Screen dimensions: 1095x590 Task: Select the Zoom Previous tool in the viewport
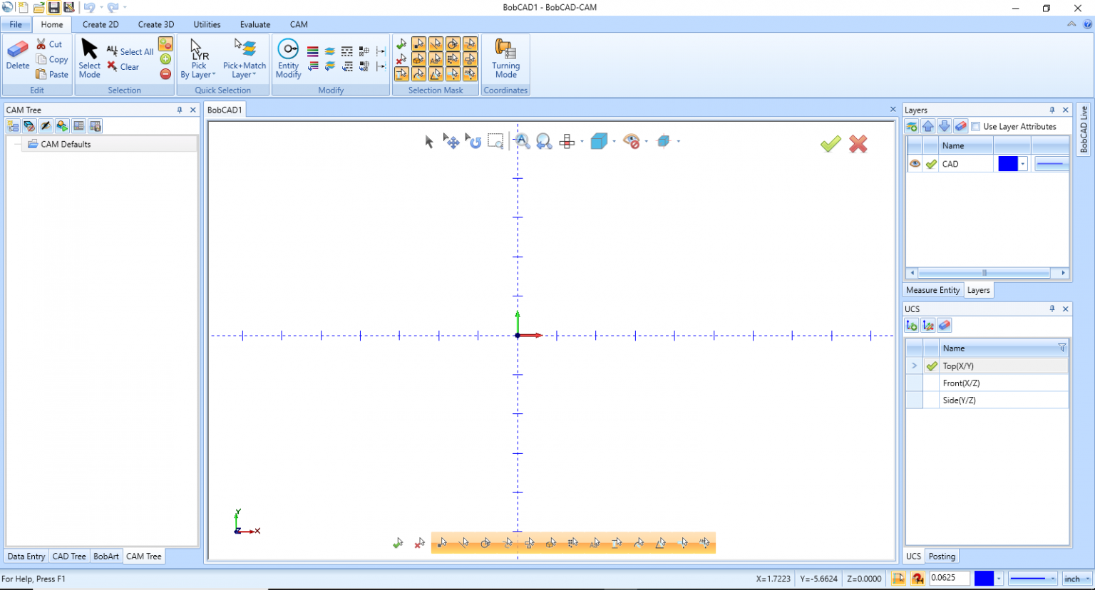544,140
